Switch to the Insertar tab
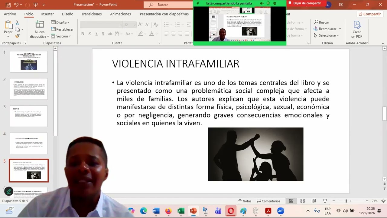This screenshot has width=387, height=218. (x=47, y=14)
